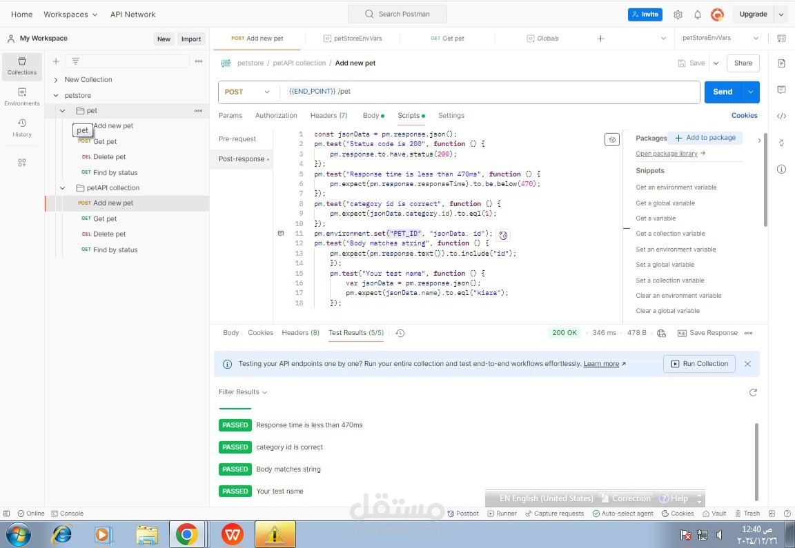This screenshot has height=548, width=795.
Task: Open the Postman Console
Action: (x=68, y=513)
